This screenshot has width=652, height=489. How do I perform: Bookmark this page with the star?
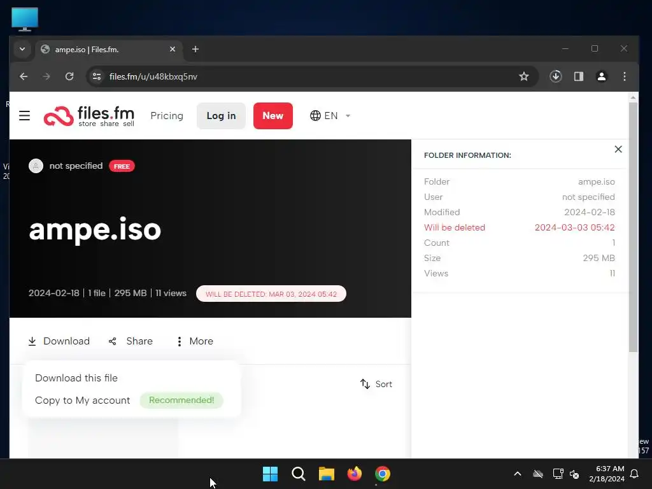click(x=524, y=76)
